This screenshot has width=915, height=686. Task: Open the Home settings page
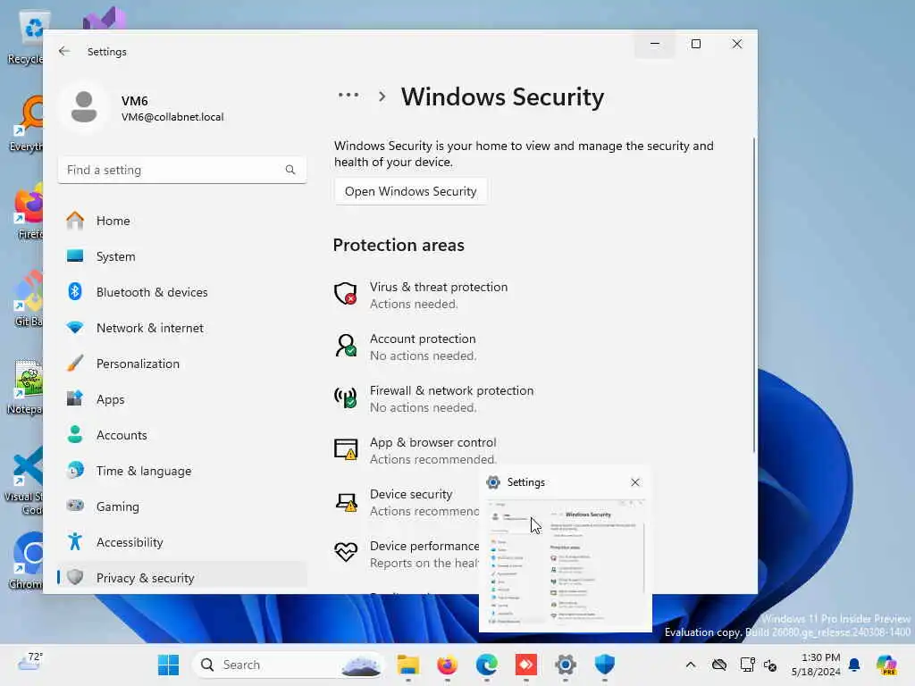(182, 221)
